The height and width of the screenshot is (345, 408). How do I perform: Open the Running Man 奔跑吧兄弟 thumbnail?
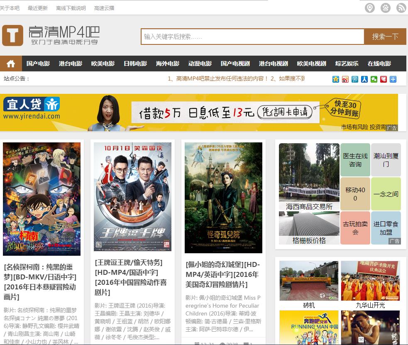[x=309, y=328]
